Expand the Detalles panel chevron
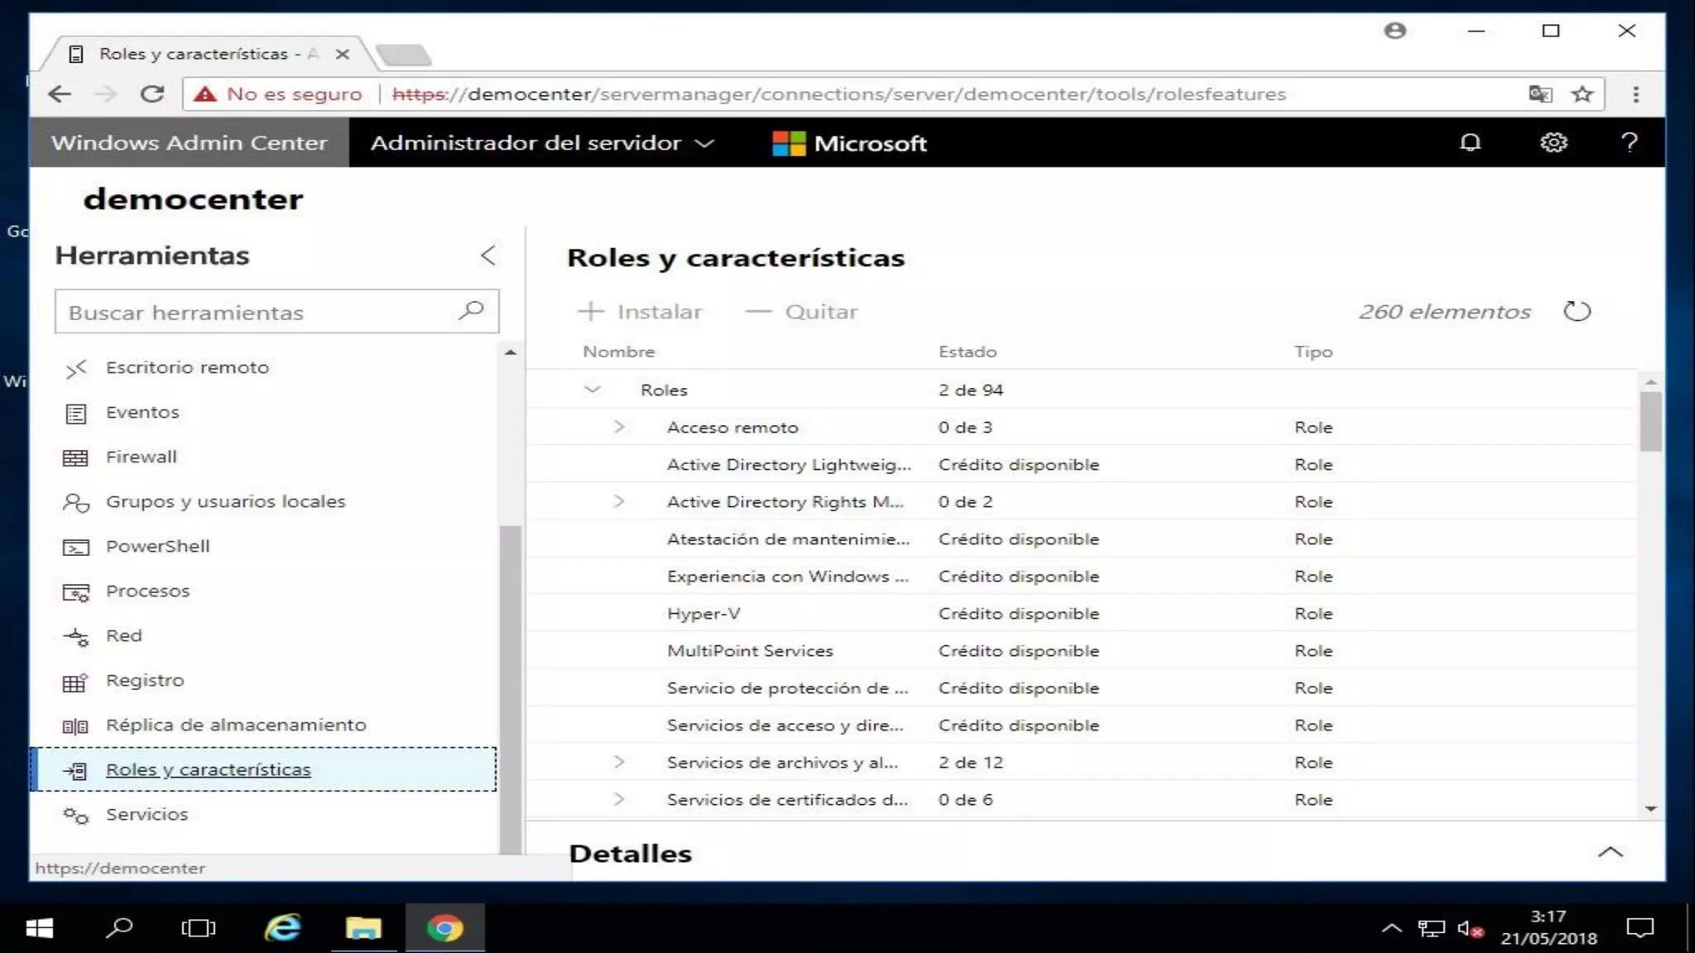Screen dimensions: 1695x953 pyautogui.click(x=1610, y=852)
